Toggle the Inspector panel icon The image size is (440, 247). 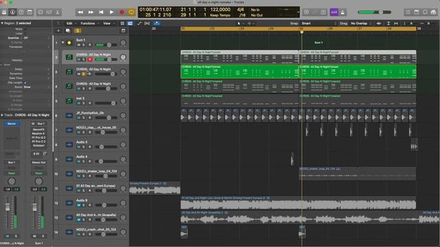[12, 12]
